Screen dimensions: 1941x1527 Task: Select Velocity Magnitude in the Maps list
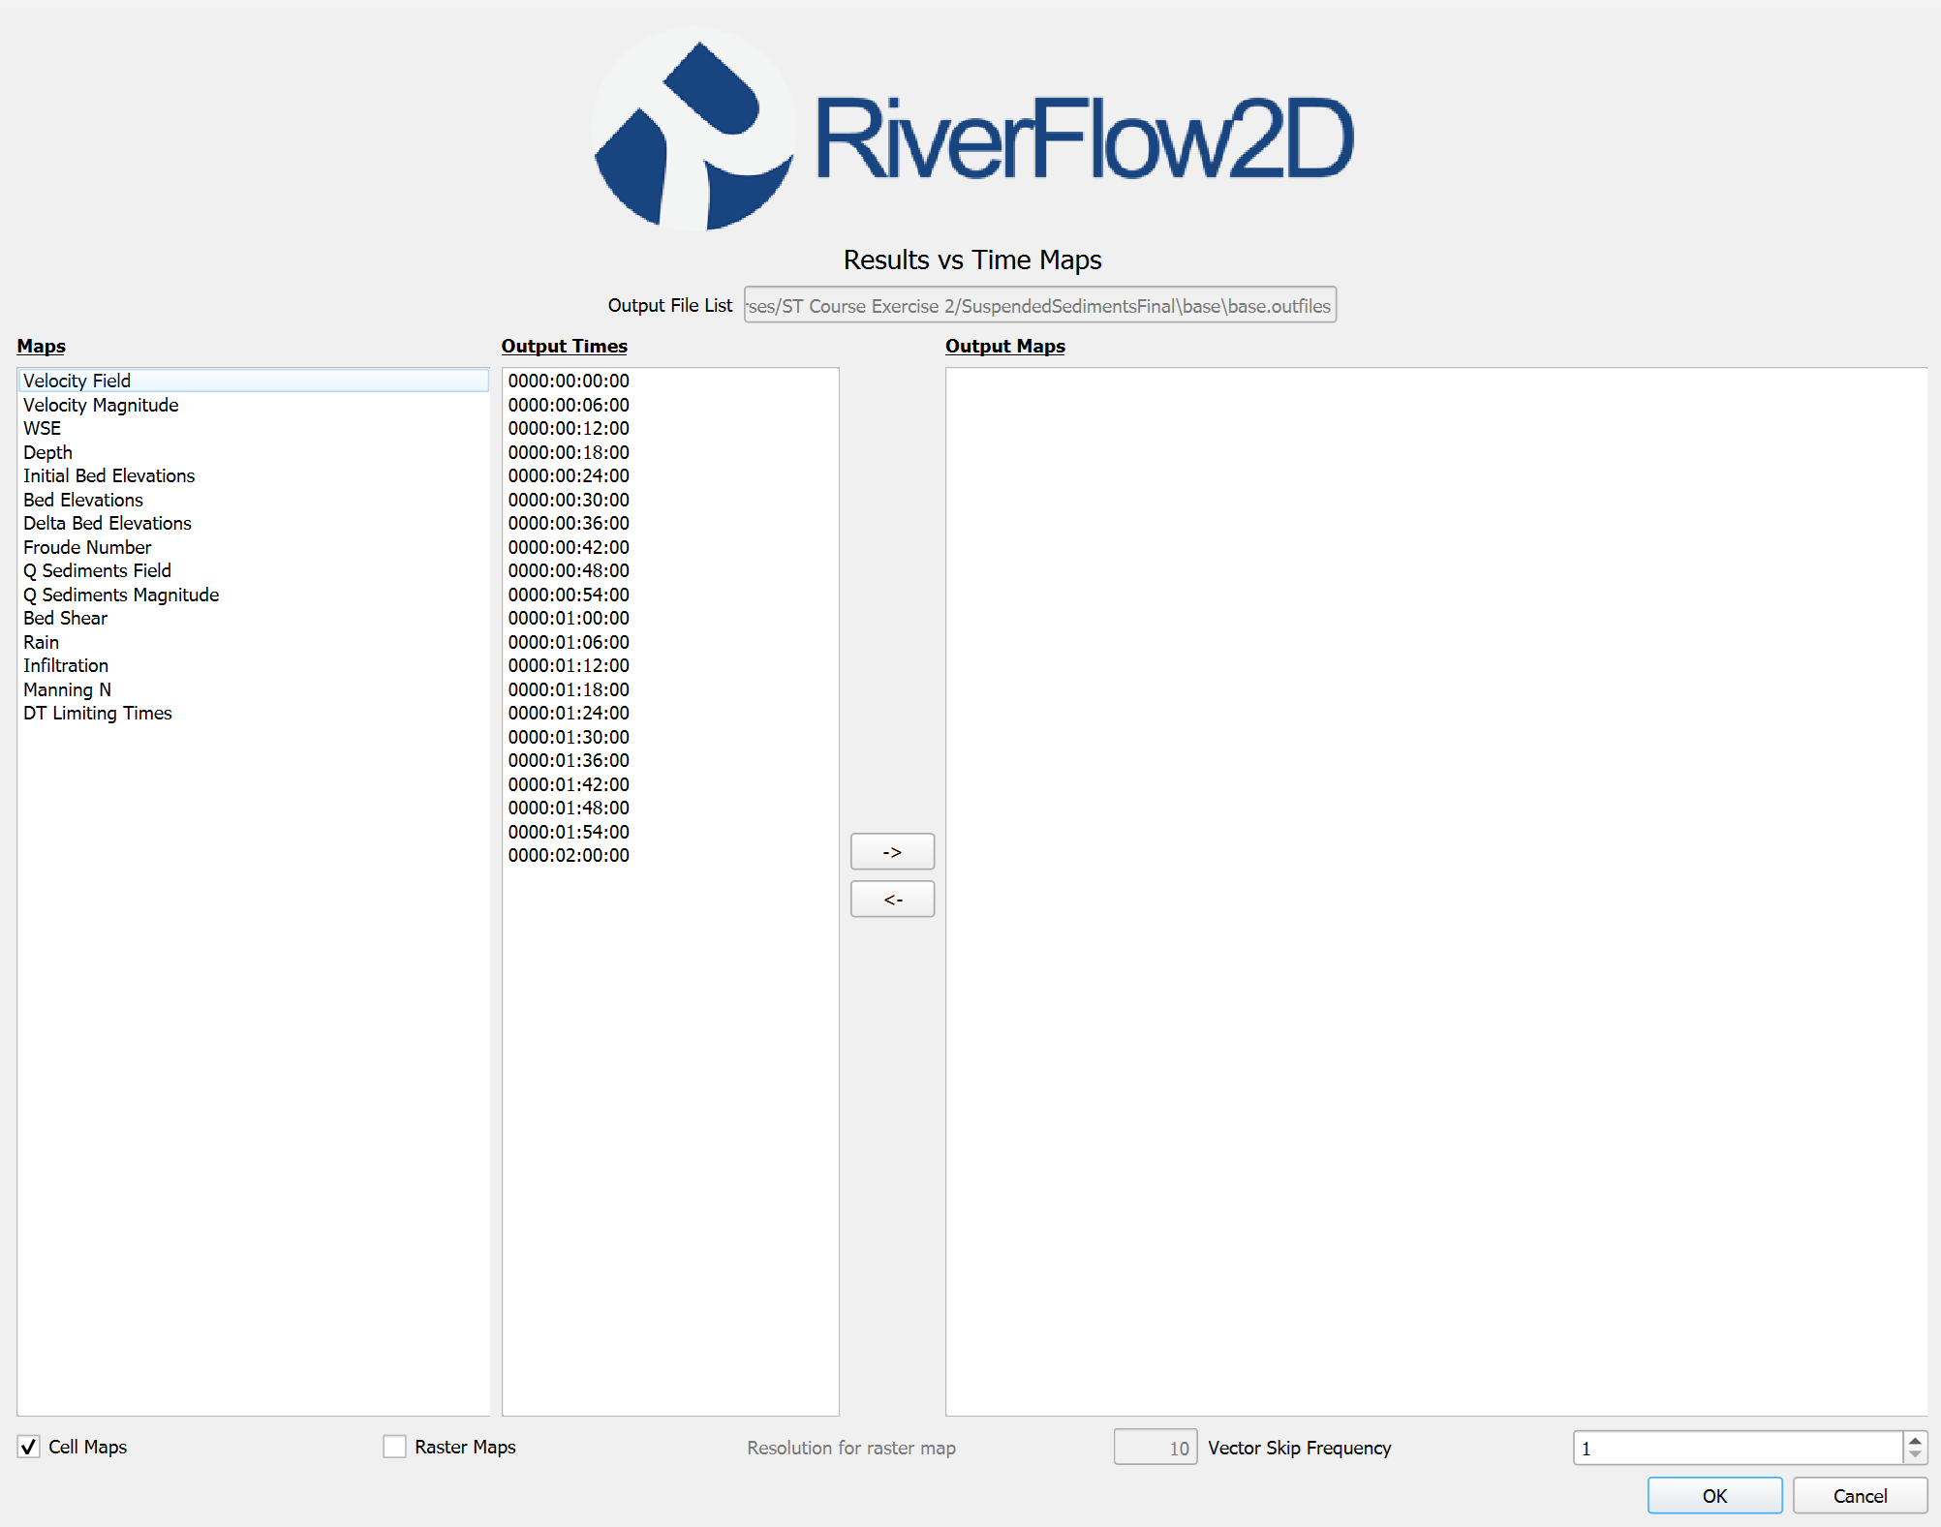(101, 405)
